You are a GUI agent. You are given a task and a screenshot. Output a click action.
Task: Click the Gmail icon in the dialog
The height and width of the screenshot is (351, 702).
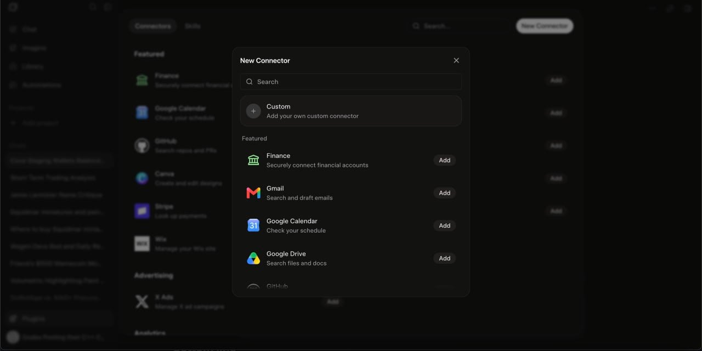coord(253,193)
